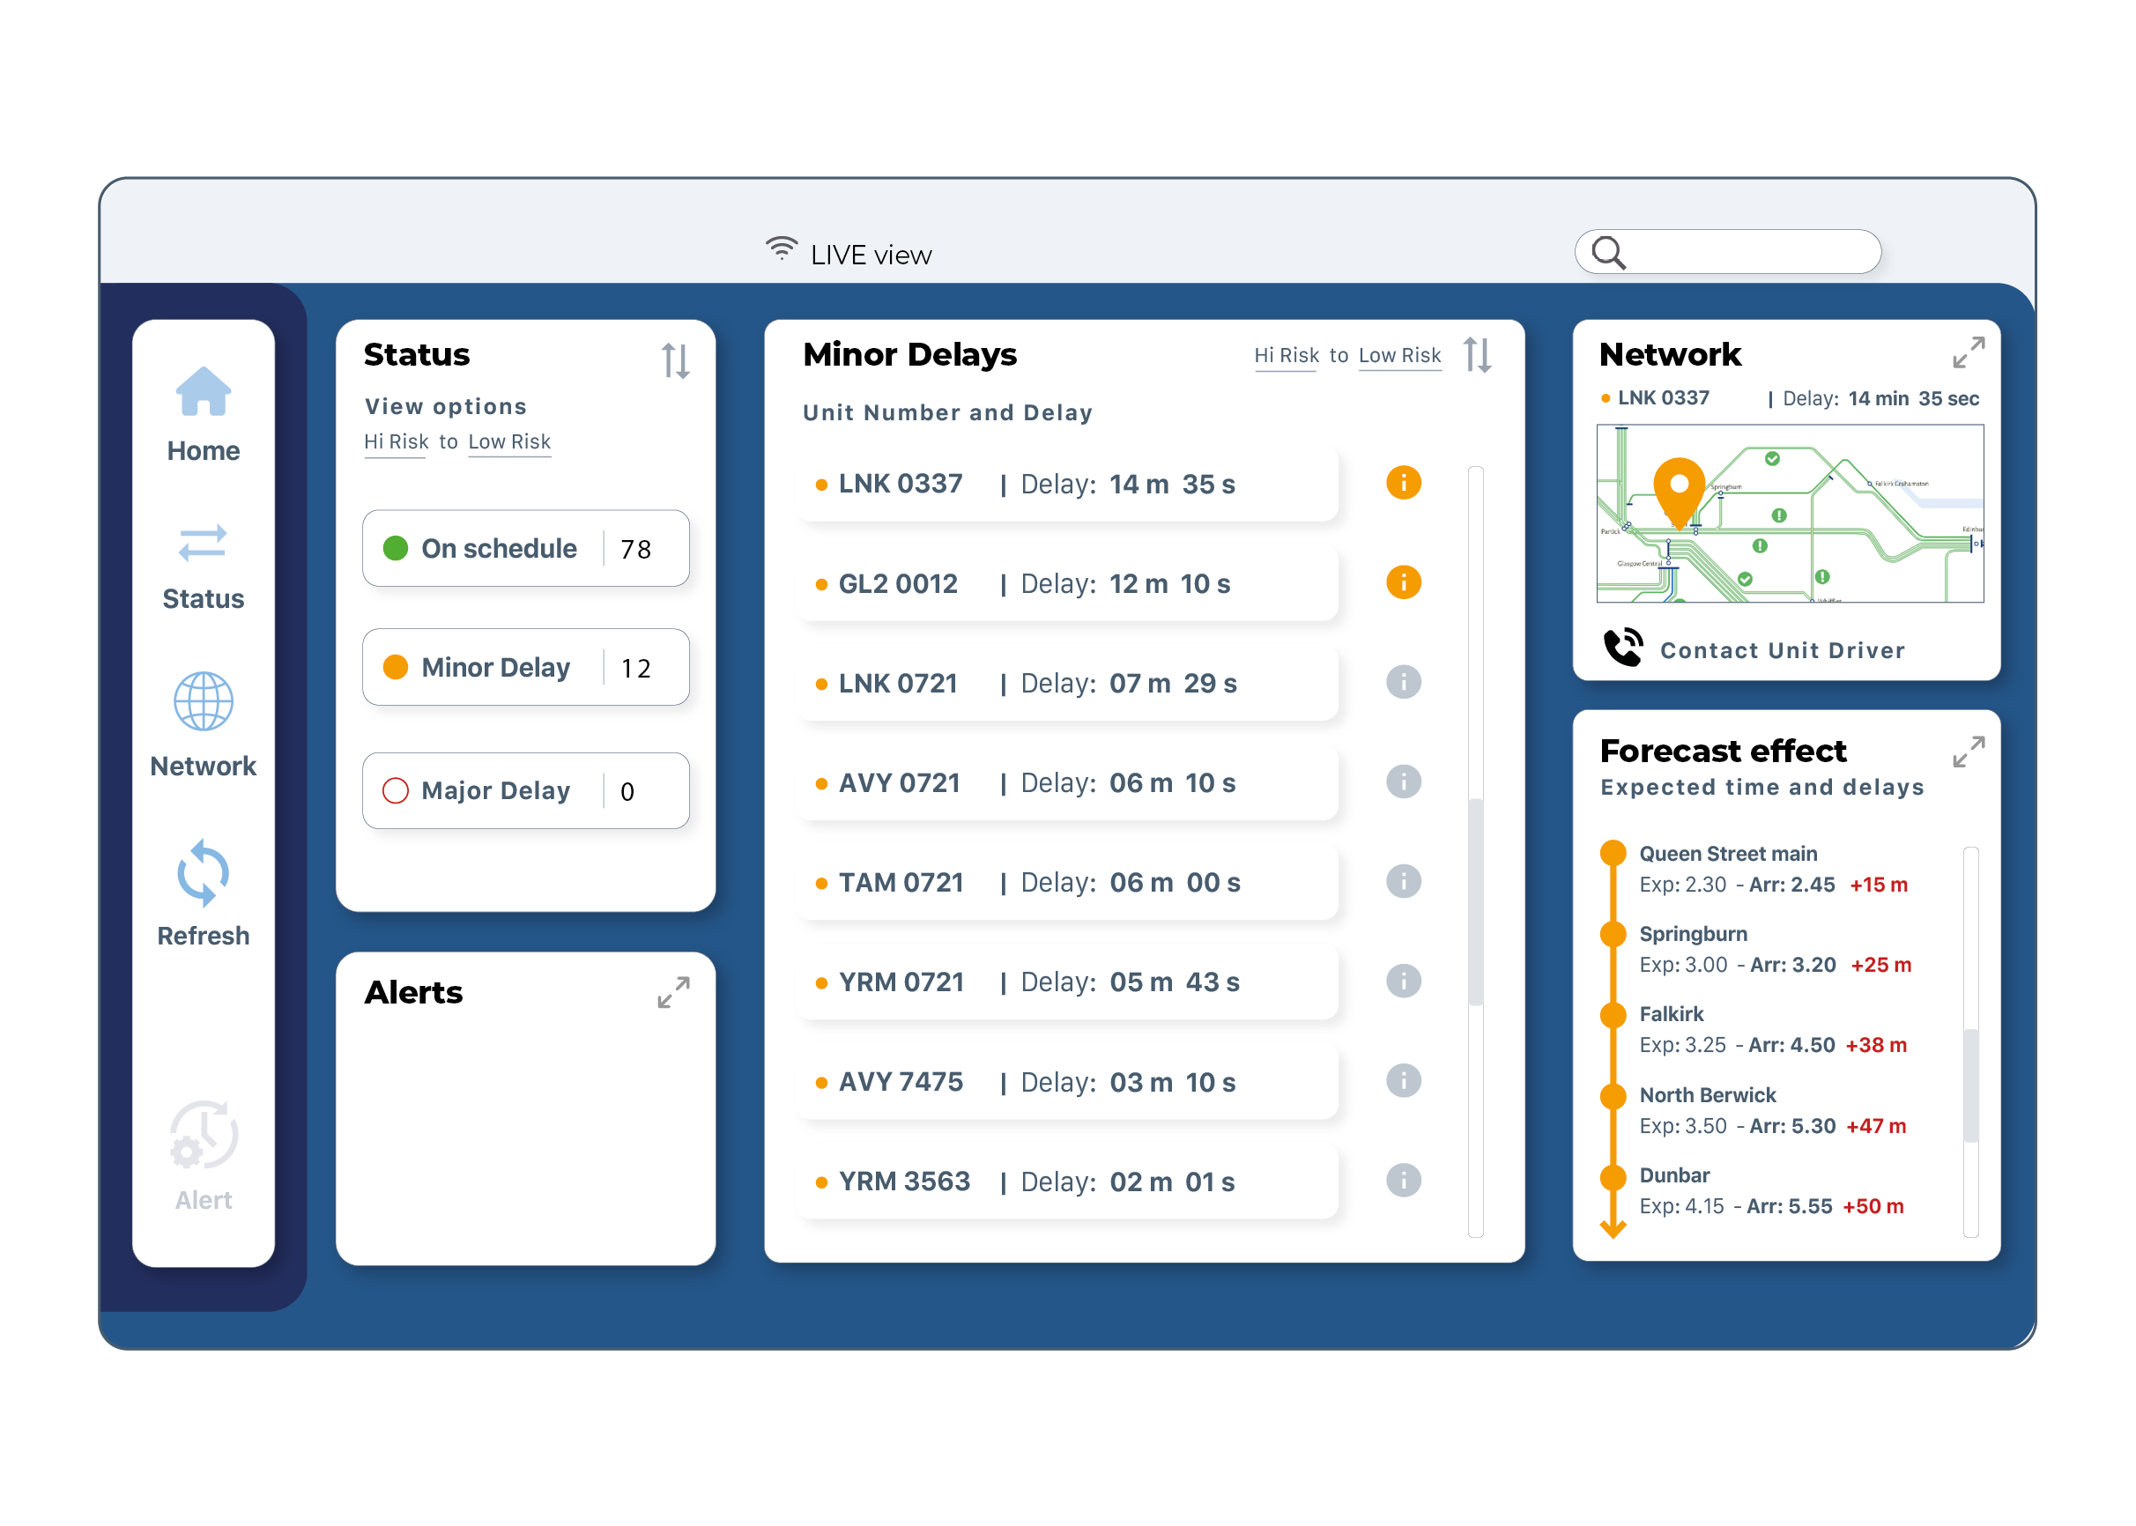Image resolution: width=2136 pixels, height=1526 pixels.
Task: Click the Contact Unit Driver link
Action: (1782, 650)
